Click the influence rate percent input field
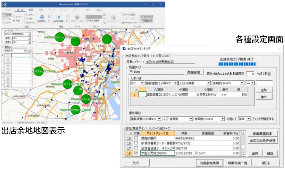The width and height of the screenshot is (285, 169). [251, 74]
